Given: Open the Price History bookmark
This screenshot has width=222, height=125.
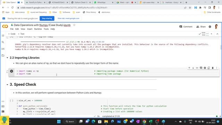Looking at the screenshot, I should coord(89,12).
